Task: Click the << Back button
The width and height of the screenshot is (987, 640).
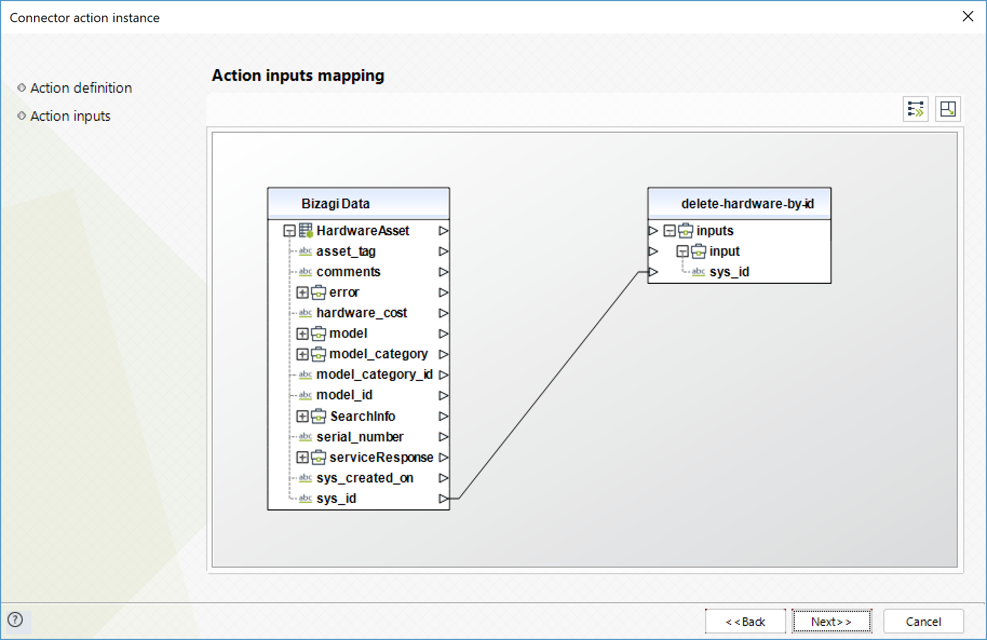Action: 745,622
